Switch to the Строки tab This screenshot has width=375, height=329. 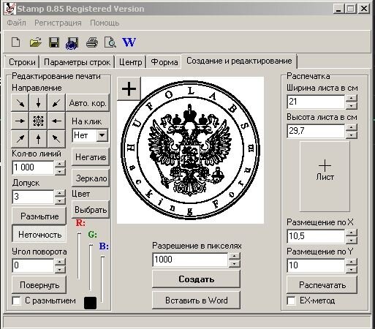(22, 62)
